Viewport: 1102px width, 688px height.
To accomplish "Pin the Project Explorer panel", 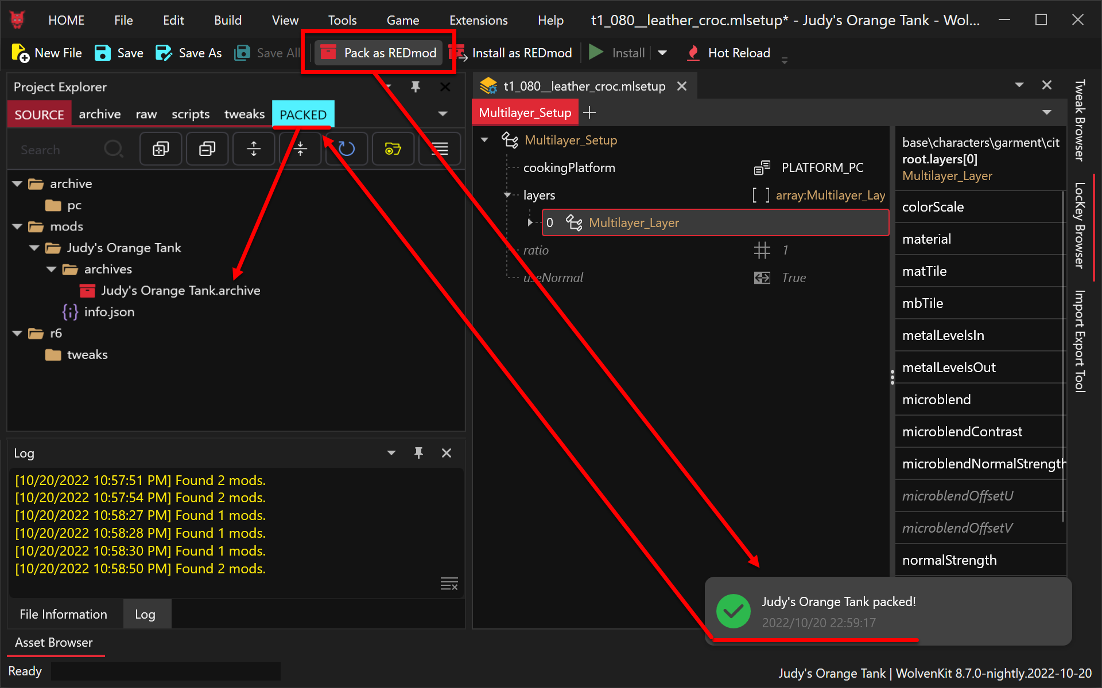I will tap(416, 87).
